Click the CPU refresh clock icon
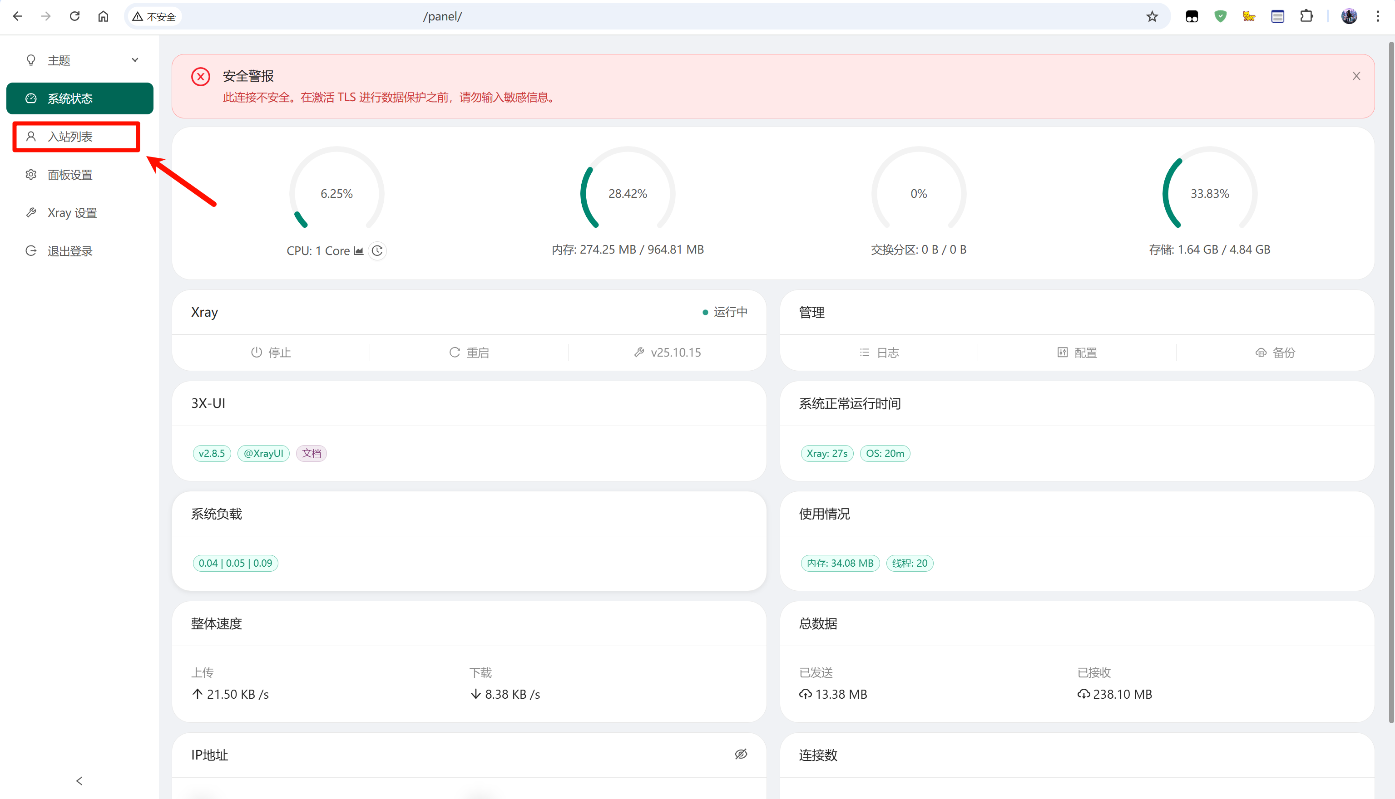This screenshot has width=1395, height=799. [x=377, y=251]
